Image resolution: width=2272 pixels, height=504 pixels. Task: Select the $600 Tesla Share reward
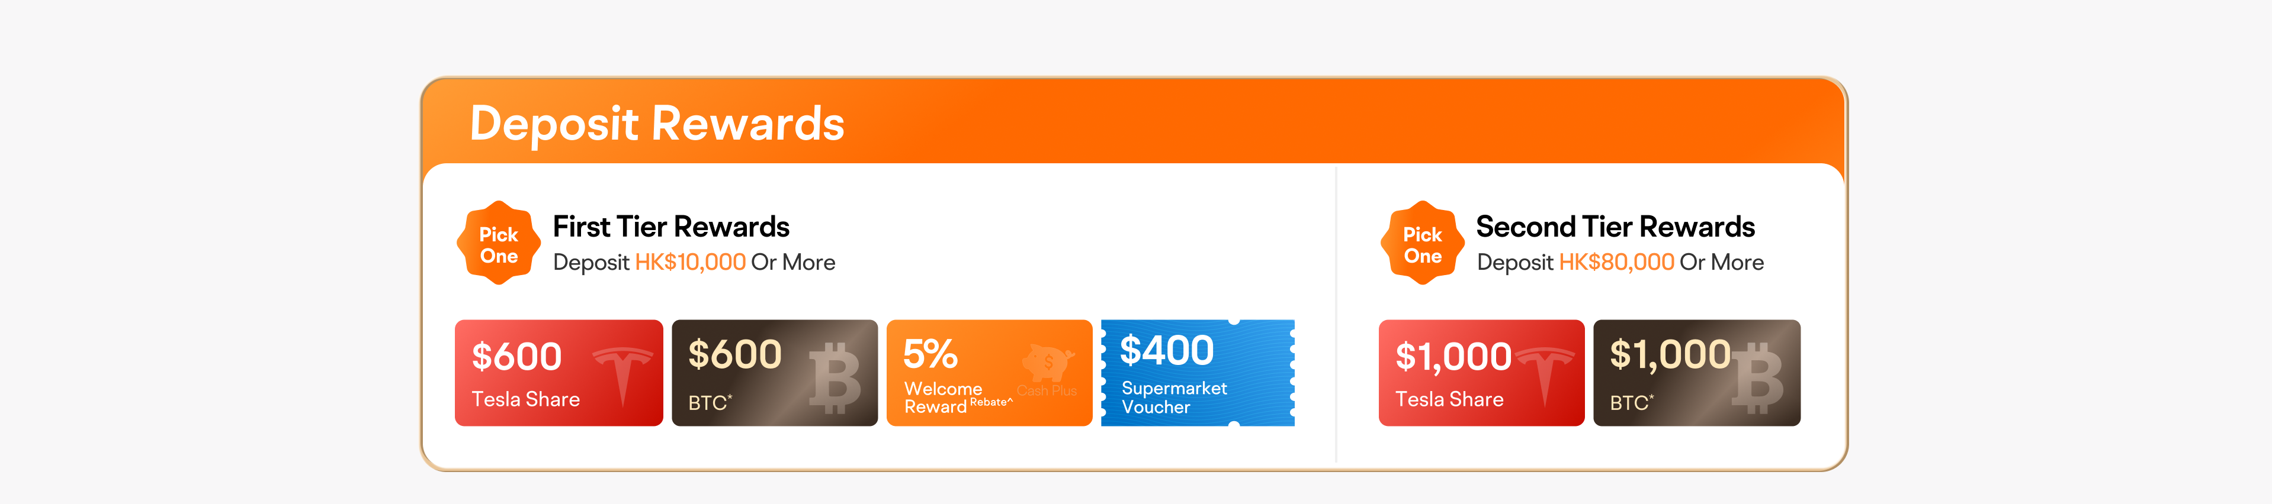coord(559,373)
